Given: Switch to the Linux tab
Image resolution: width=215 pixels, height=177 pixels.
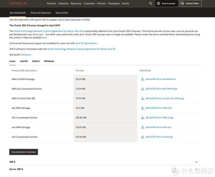Looking at the screenshot, I should (12, 61).
